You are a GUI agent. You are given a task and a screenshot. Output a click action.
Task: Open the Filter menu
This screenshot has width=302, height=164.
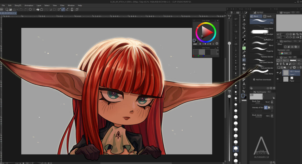click(62, 5)
